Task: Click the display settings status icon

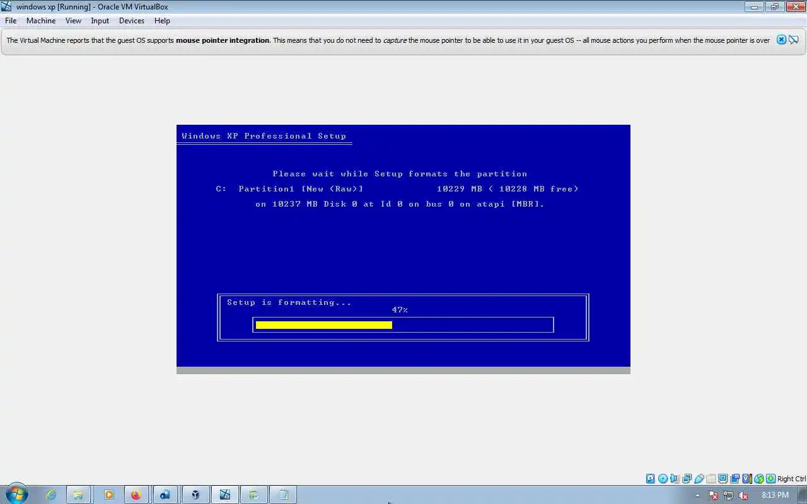Action: (x=723, y=479)
